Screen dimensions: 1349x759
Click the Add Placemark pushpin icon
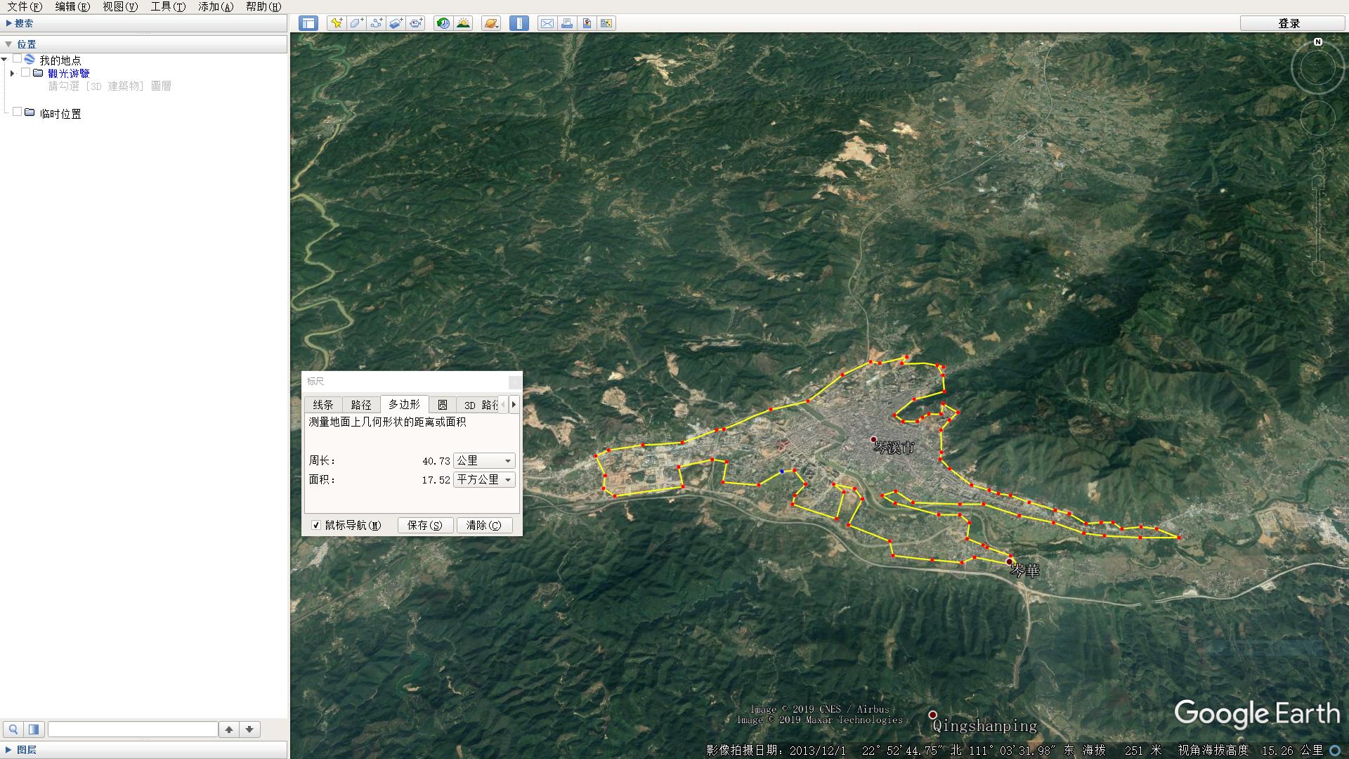pyautogui.click(x=337, y=23)
